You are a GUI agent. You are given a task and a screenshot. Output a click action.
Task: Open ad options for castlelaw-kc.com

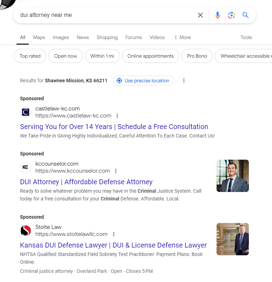click(117, 116)
